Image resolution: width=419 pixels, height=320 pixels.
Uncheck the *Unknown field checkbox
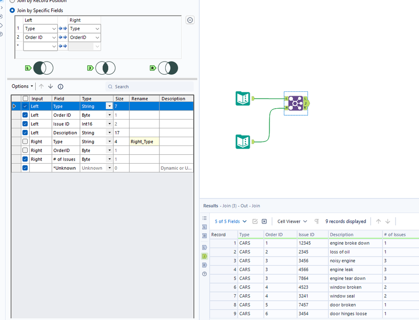25,168
